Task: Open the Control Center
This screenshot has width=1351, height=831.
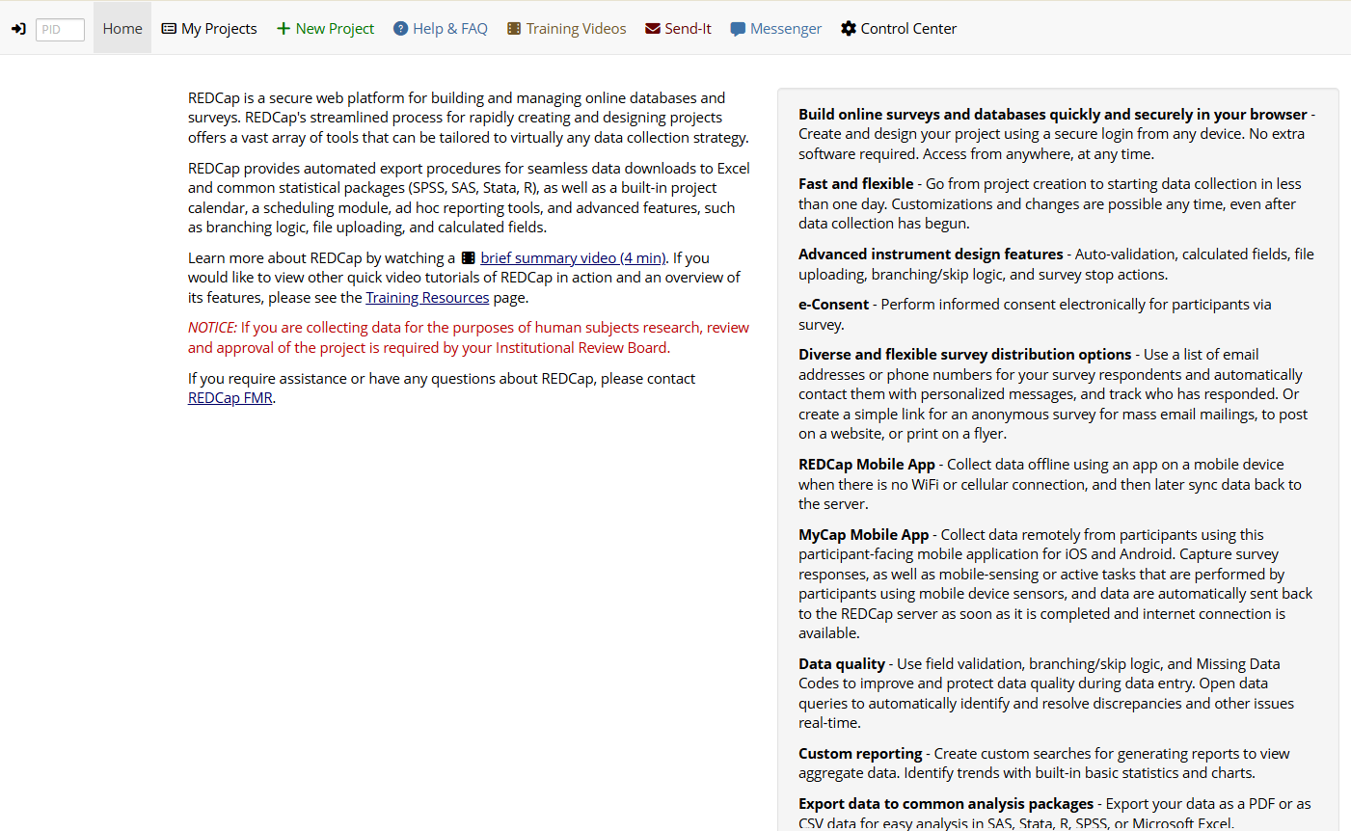Action: (x=899, y=29)
